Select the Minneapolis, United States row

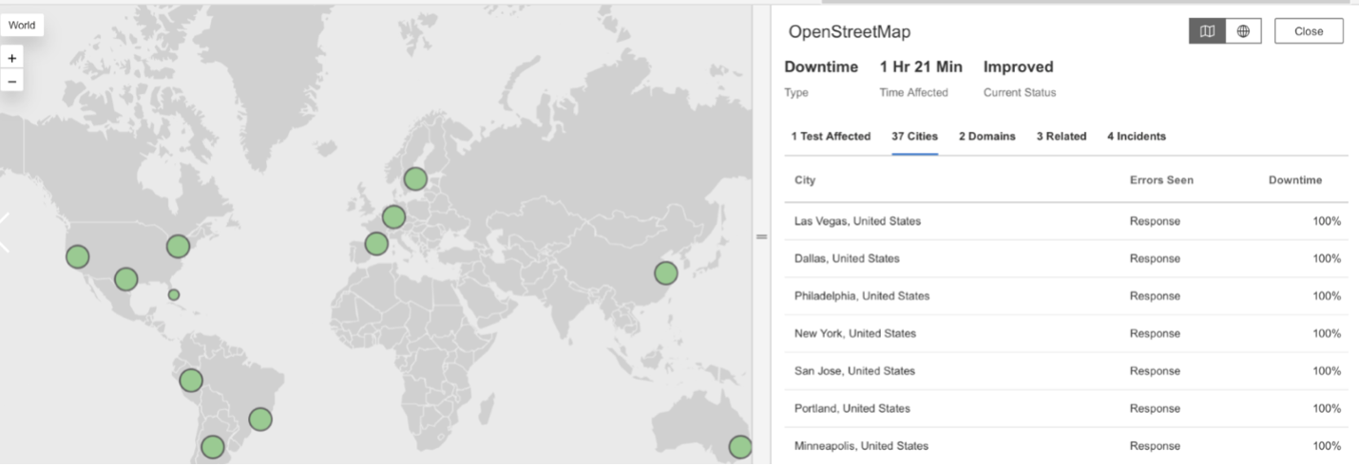[1066, 446]
